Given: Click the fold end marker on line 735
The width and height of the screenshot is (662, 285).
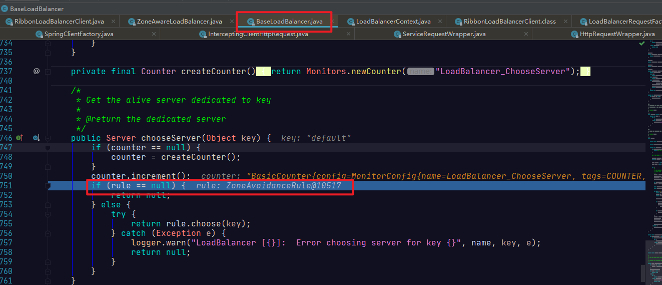Looking at the screenshot, I should click(48, 52).
